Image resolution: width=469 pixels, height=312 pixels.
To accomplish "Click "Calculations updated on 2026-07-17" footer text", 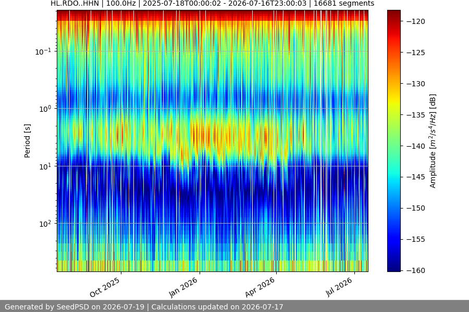I will (217, 307).
